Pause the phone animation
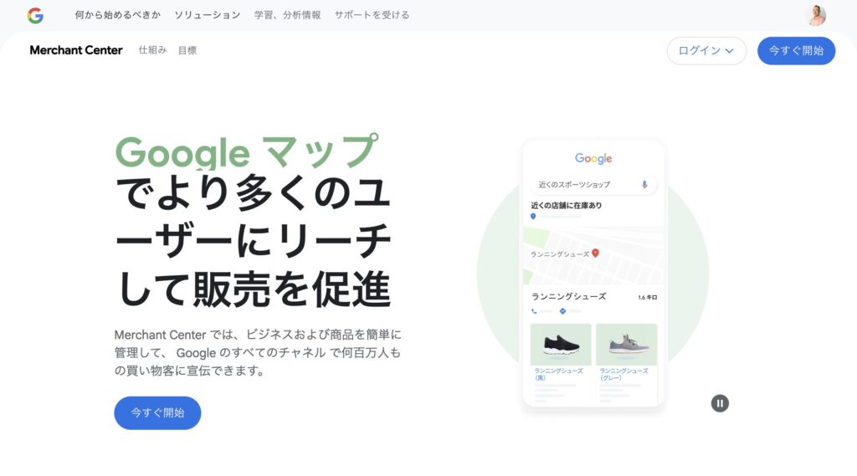This screenshot has height=476, width=857. click(720, 403)
